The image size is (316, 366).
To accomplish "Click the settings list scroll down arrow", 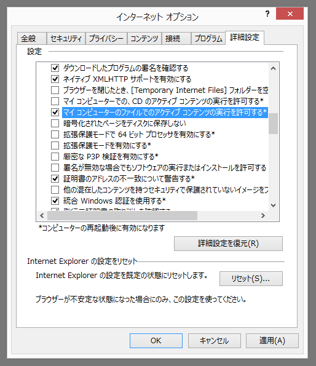I will [273, 205].
